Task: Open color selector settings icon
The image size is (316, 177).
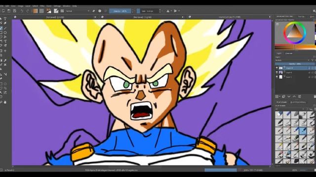Action: (277, 24)
